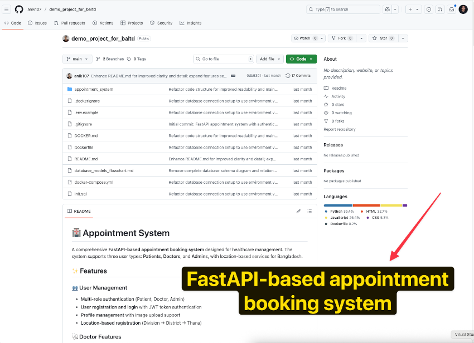This screenshot has width=474, height=343.
Task: Click the JavaScript segment of languages bar
Action: tap(391, 205)
